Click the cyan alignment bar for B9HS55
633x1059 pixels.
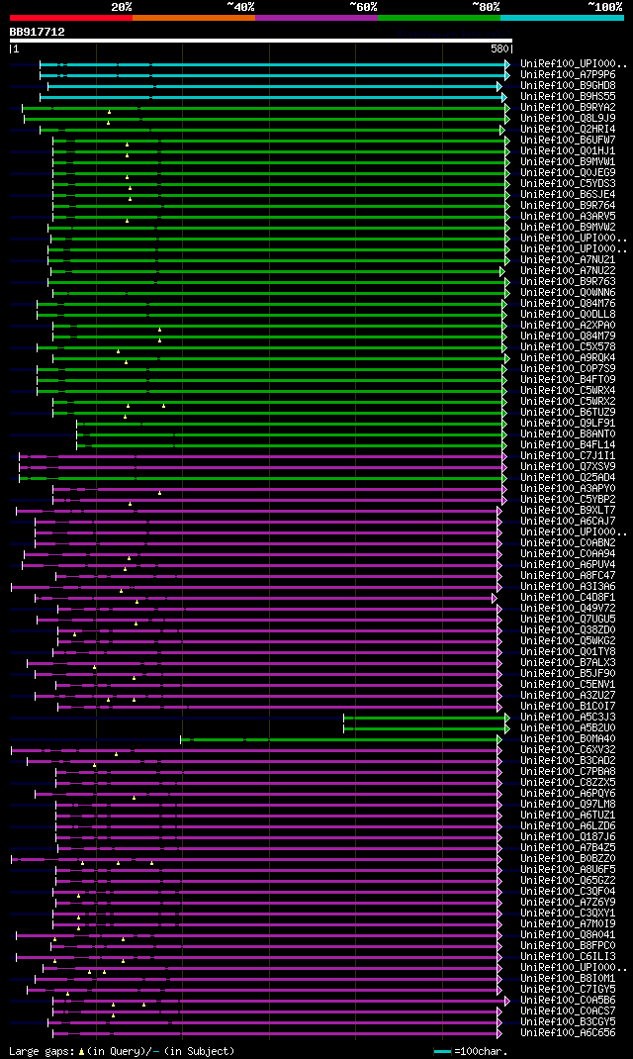click(x=271, y=97)
